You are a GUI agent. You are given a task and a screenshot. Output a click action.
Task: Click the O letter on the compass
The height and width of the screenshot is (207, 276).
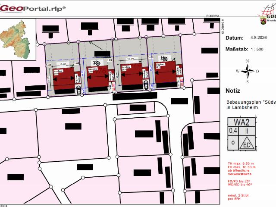pos(257,71)
